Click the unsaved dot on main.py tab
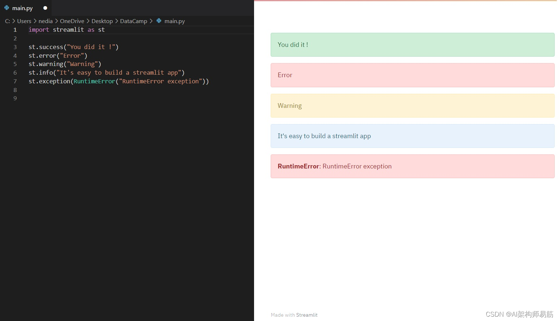Viewport: 559px width, 321px height. tap(45, 8)
